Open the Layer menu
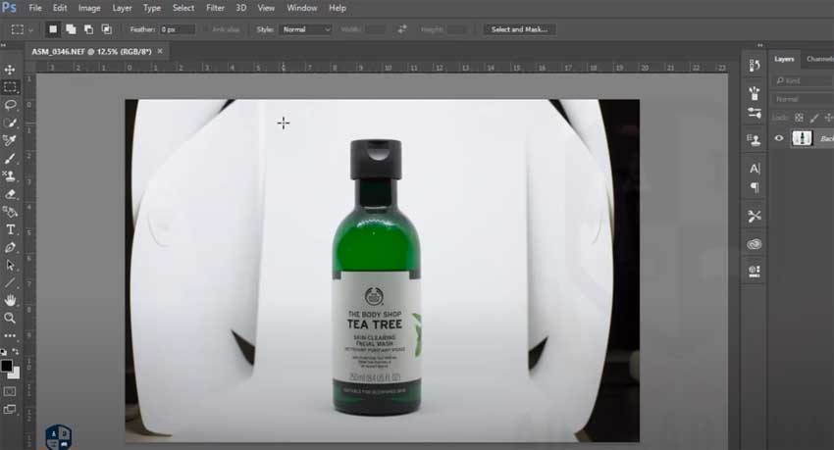 [x=122, y=8]
